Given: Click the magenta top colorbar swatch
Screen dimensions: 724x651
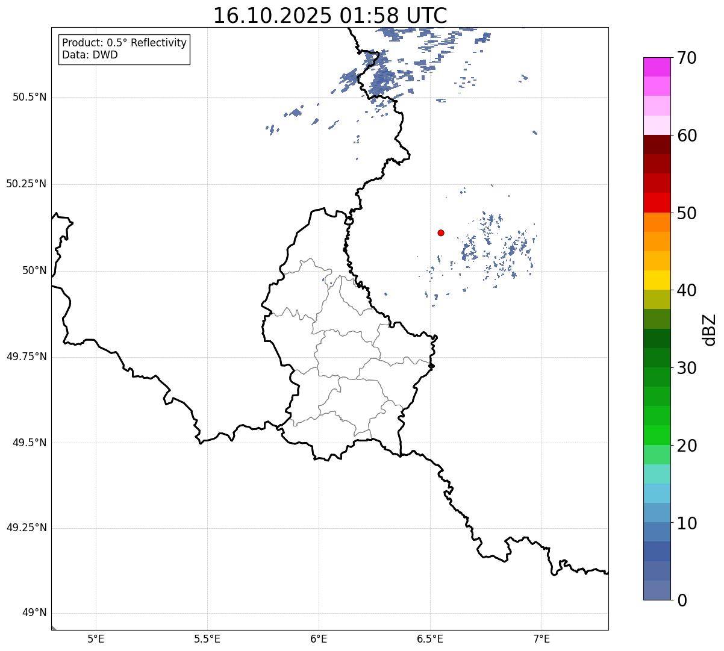Looking at the screenshot, I should 657,67.
